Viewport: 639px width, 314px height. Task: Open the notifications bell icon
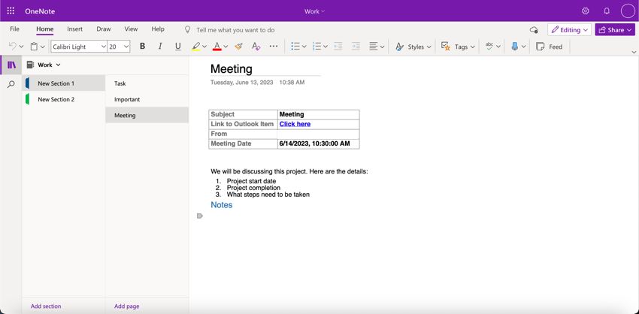607,11
